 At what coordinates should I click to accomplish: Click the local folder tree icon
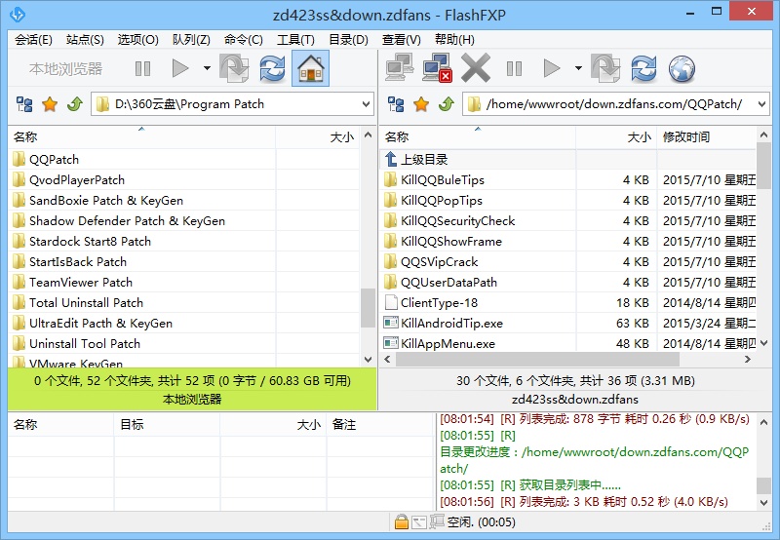tap(24, 104)
